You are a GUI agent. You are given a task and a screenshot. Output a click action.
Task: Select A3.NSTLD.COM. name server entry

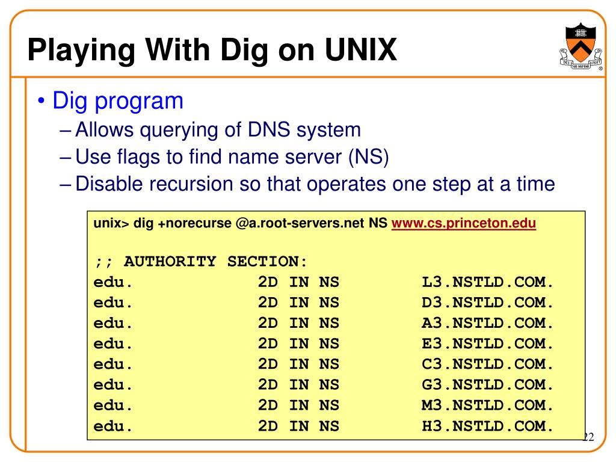click(x=487, y=323)
